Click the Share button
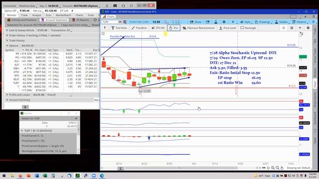This screenshot has height=179, width=319. pos(195,22)
